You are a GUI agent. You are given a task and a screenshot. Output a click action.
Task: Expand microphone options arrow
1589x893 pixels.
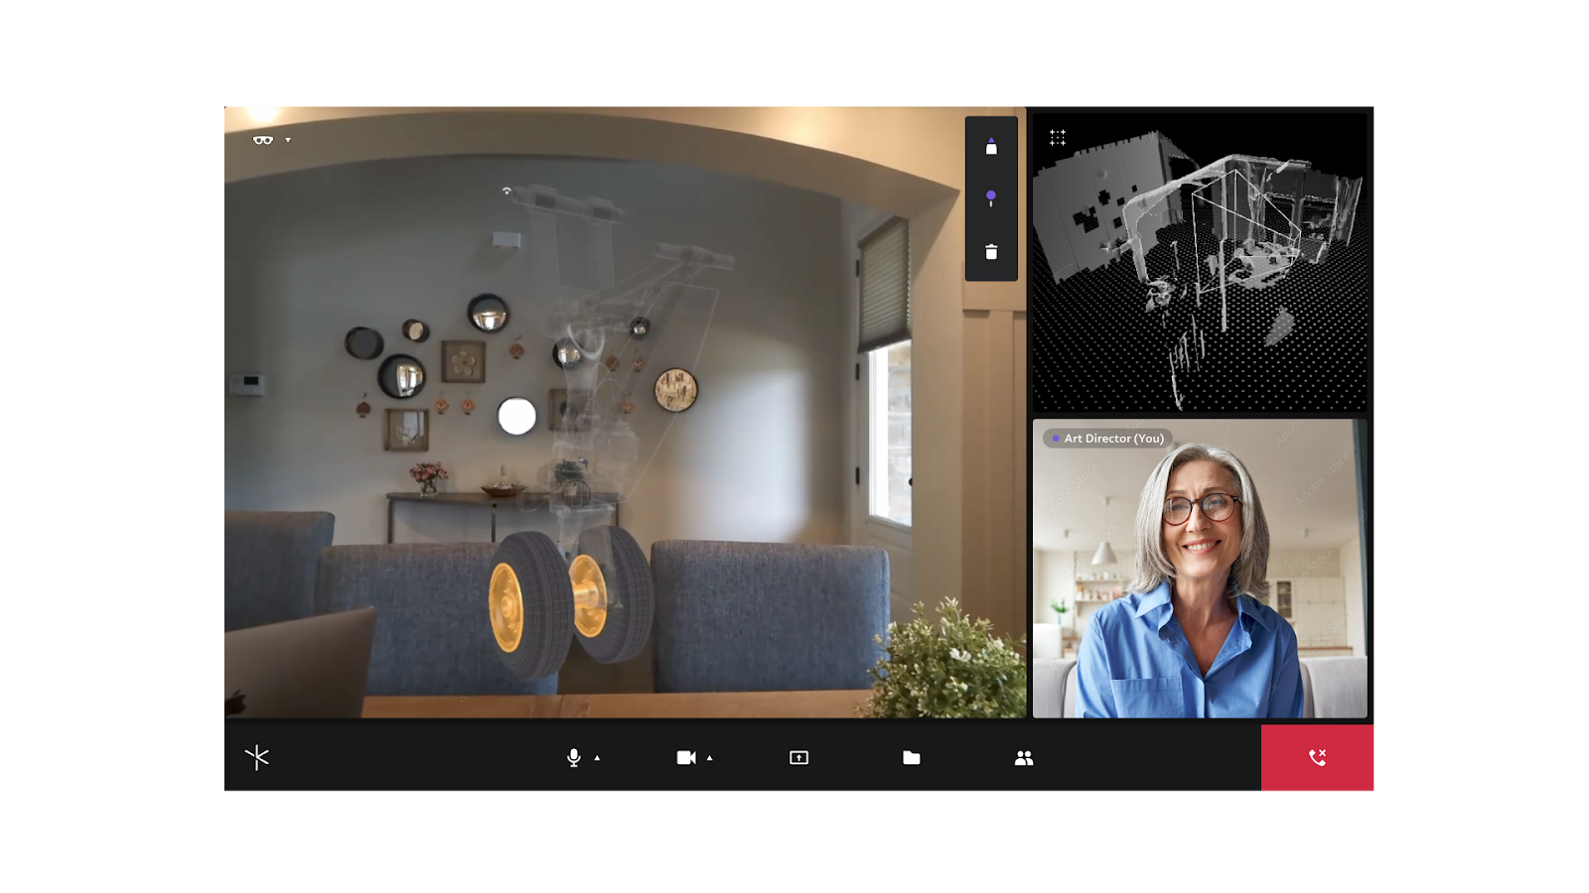pyautogui.click(x=597, y=757)
